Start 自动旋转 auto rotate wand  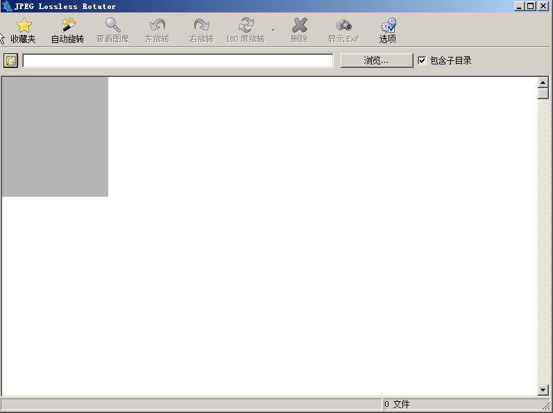[68, 25]
